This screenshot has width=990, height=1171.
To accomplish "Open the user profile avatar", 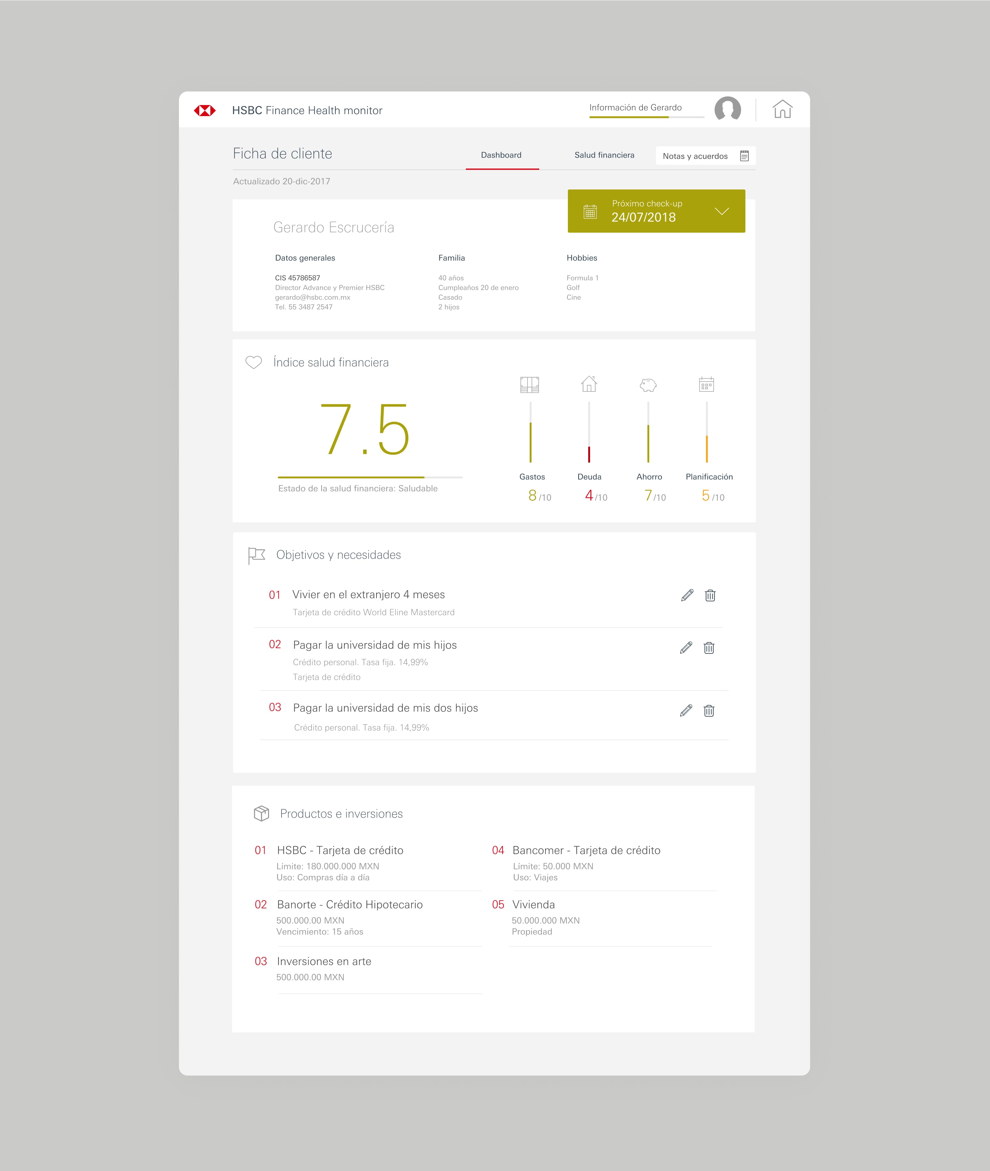I will (727, 109).
